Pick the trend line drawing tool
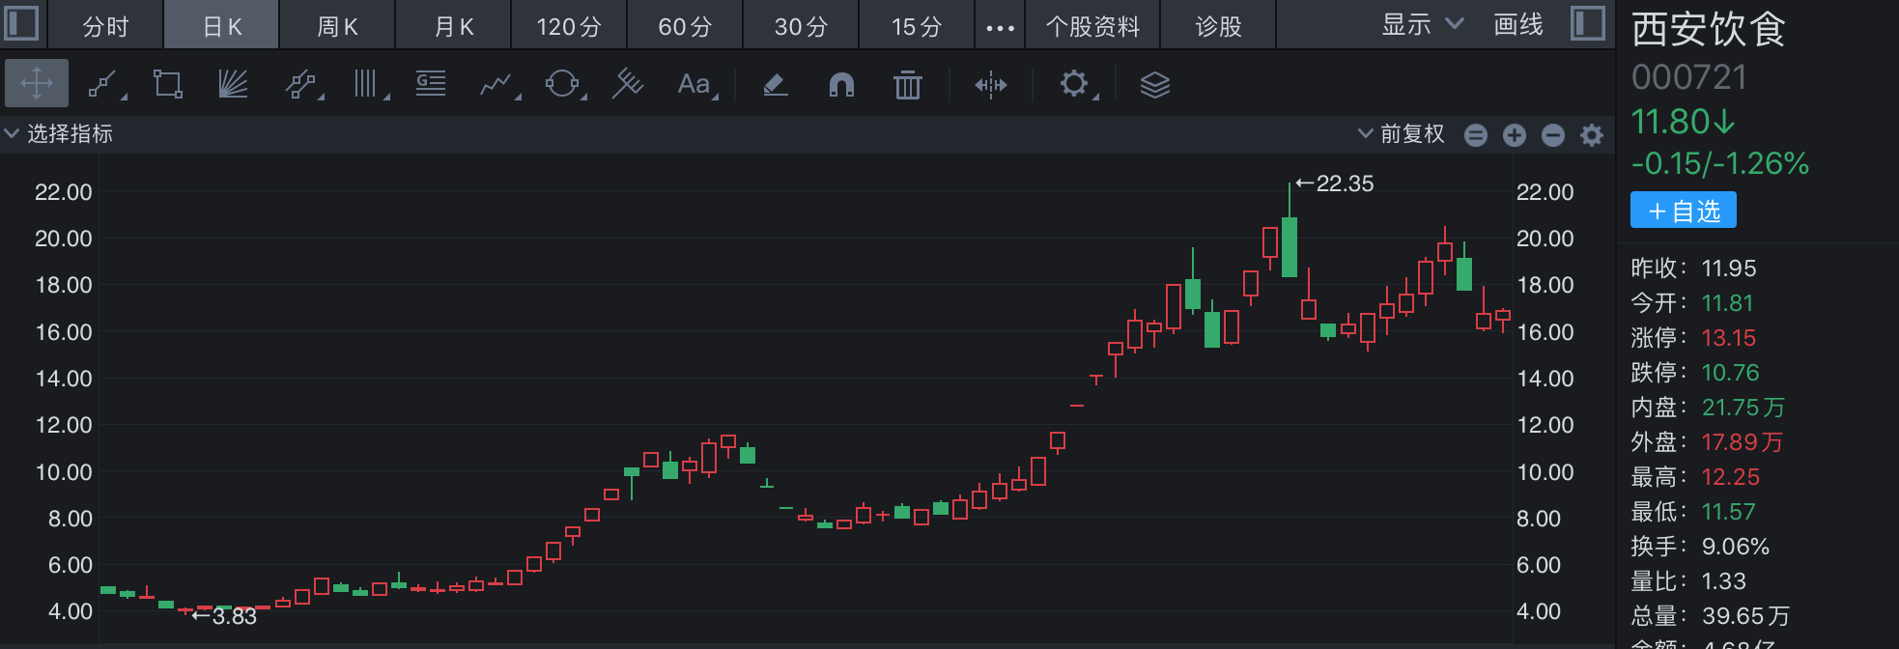Viewport: 1899px width, 649px height. 102,84
